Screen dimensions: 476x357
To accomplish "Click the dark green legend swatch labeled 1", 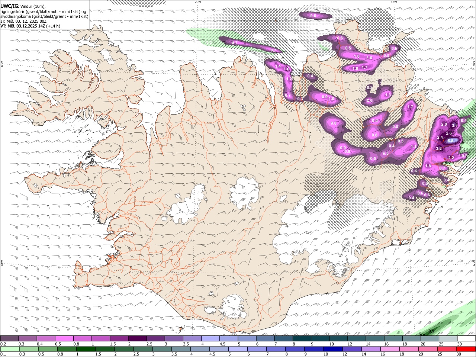I will [x=86, y=349].
